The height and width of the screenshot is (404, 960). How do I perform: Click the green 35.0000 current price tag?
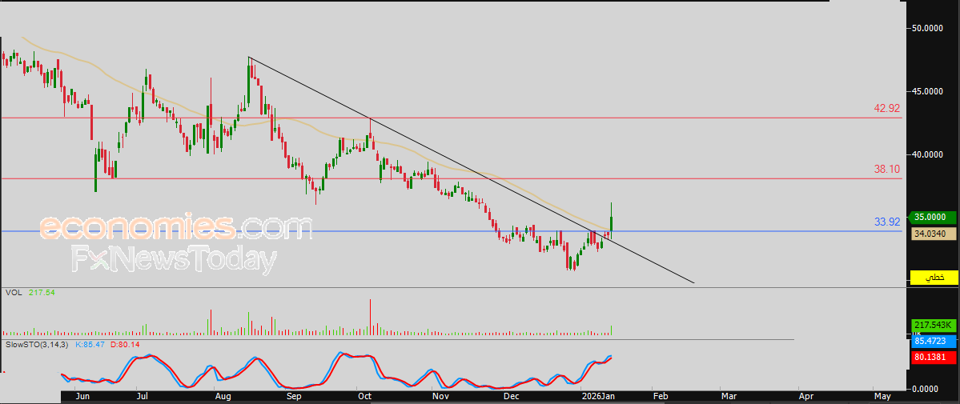(x=934, y=217)
